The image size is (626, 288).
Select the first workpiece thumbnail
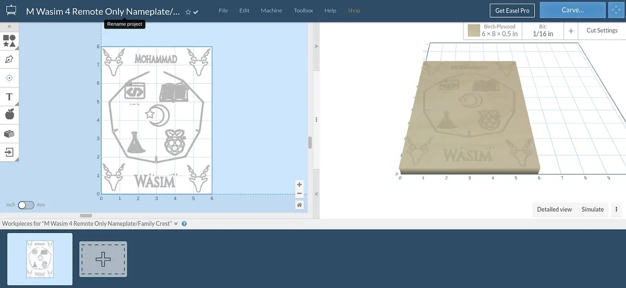(40, 259)
